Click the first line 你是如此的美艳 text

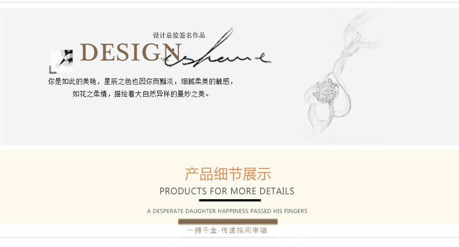click(x=140, y=81)
